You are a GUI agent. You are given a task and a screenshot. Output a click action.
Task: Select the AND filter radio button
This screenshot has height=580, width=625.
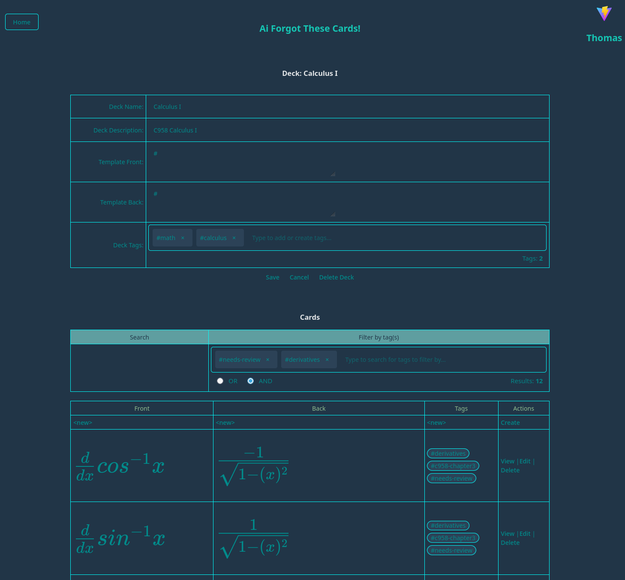click(251, 381)
